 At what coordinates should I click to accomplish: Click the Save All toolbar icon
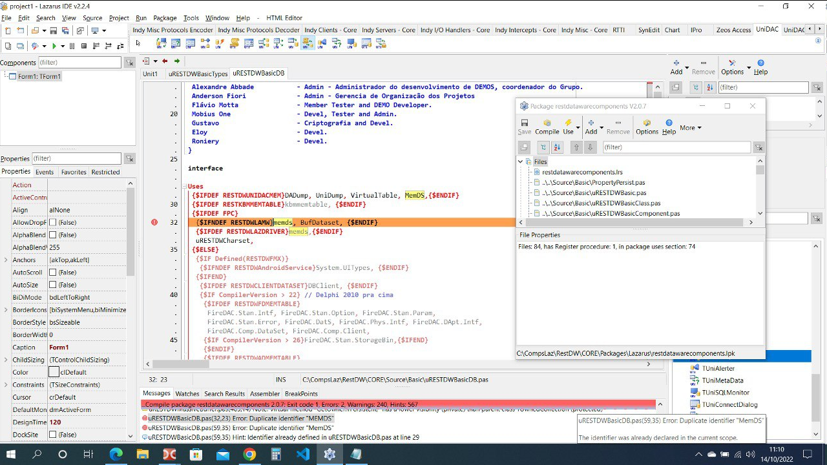point(65,30)
